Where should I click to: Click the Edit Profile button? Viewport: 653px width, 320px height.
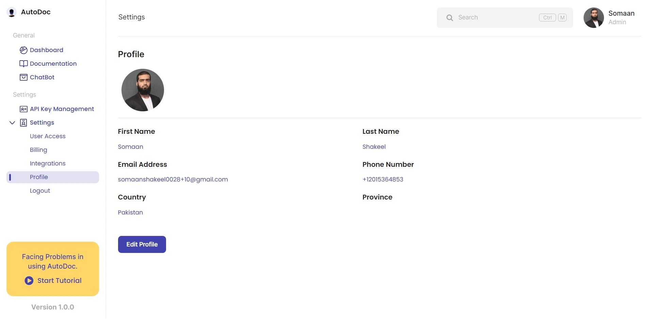(142, 244)
